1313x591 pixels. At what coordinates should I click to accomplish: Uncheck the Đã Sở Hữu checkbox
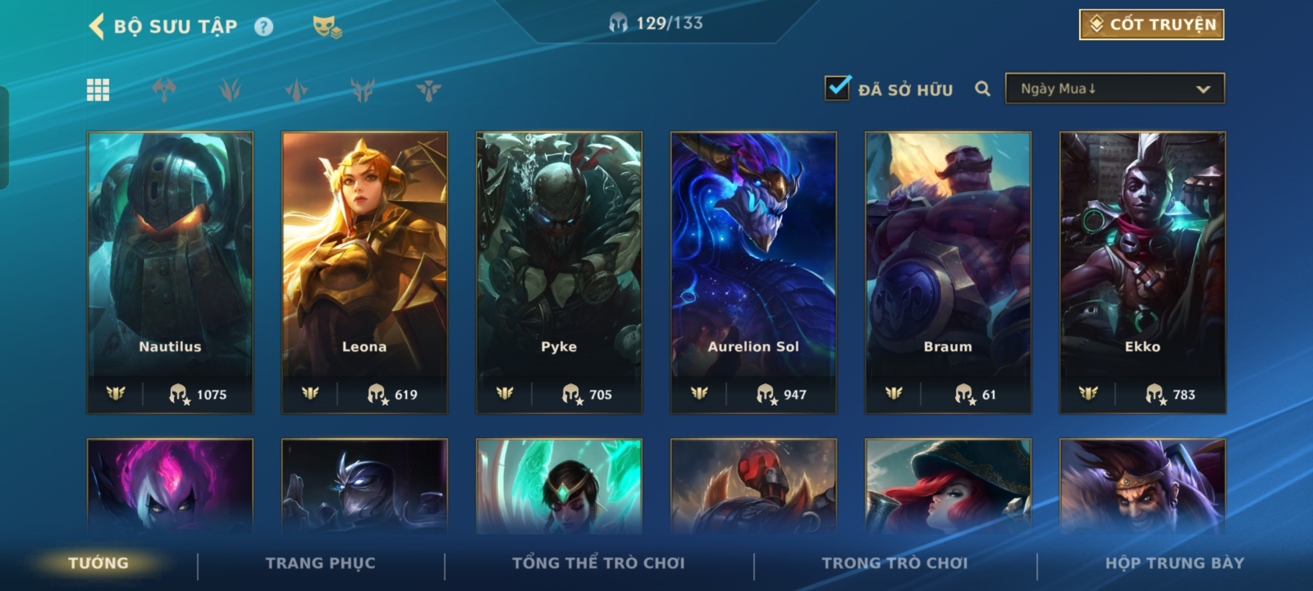[837, 88]
